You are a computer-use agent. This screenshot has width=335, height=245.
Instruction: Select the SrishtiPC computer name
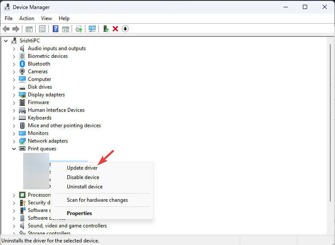[30, 41]
